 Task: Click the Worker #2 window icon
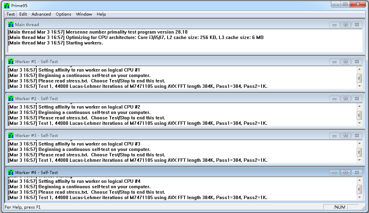point(11,98)
